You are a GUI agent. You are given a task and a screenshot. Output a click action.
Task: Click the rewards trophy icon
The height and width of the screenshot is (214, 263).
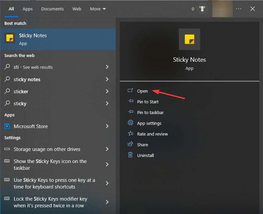[202, 9]
